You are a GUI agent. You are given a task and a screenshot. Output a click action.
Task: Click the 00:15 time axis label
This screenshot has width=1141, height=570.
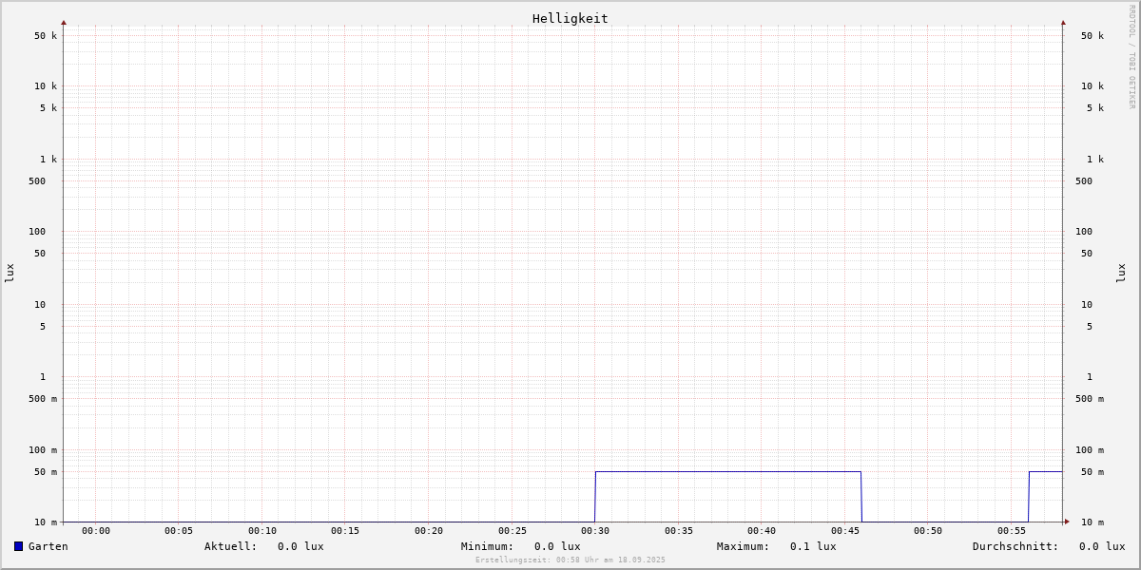[345, 531]
